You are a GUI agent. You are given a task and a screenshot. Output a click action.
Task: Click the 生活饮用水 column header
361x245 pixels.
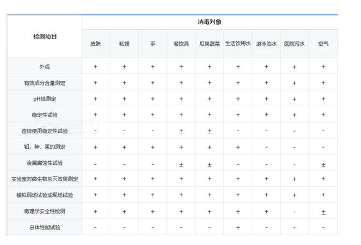click(238, 44)
